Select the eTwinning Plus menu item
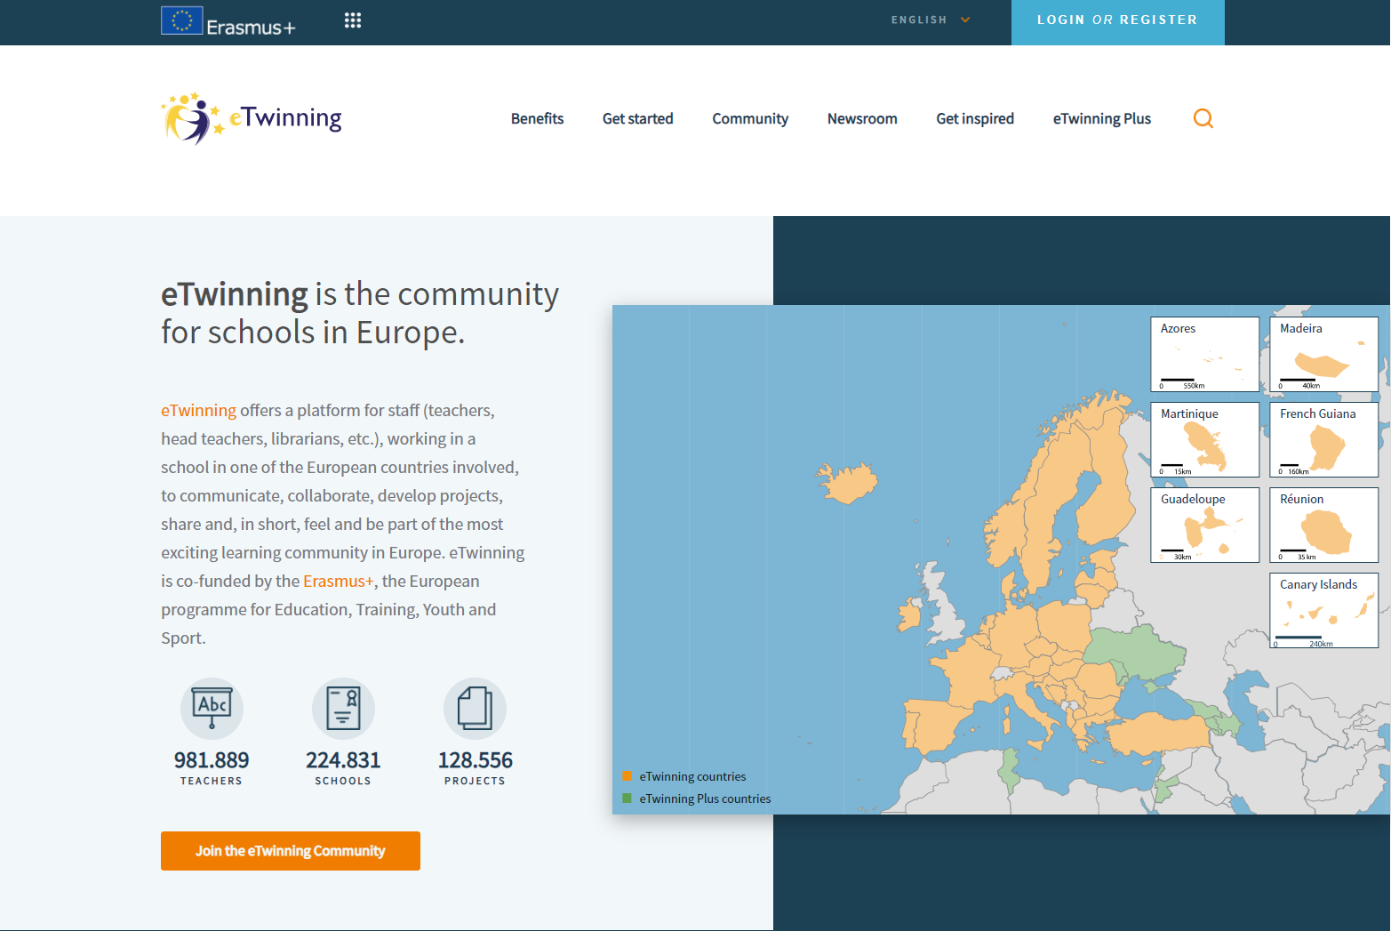The image size is (1391, 931). click(1101, 119)
